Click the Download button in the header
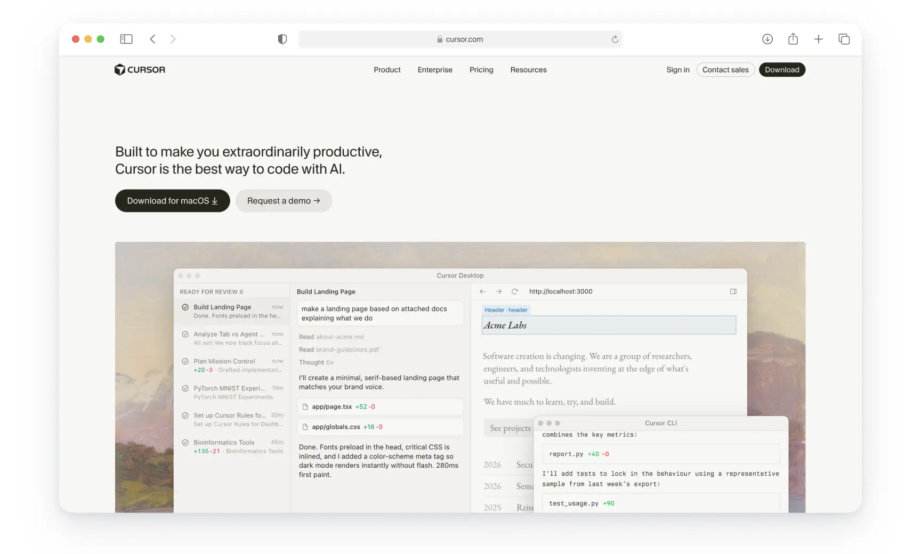The height and width of the screenshot is (554, 921). point(782,70)
